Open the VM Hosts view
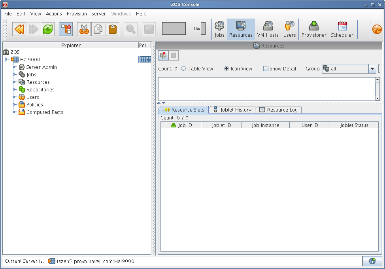The image size is (385, 269). (268, 29)
